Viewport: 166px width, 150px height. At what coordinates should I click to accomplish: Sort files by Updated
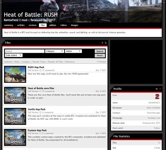8,62
